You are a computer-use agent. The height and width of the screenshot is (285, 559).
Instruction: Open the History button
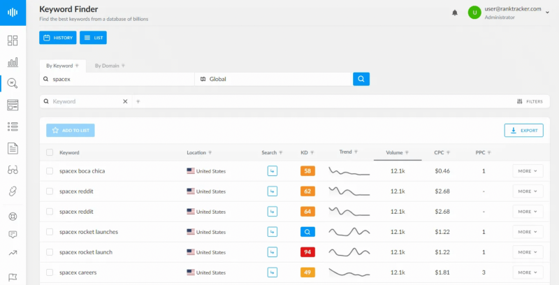point(58,38)
